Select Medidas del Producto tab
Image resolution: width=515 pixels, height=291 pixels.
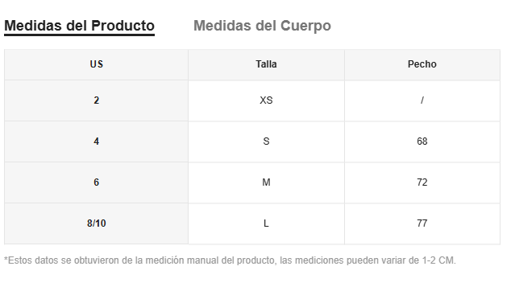pyautogui.click(x=79, y=26)
